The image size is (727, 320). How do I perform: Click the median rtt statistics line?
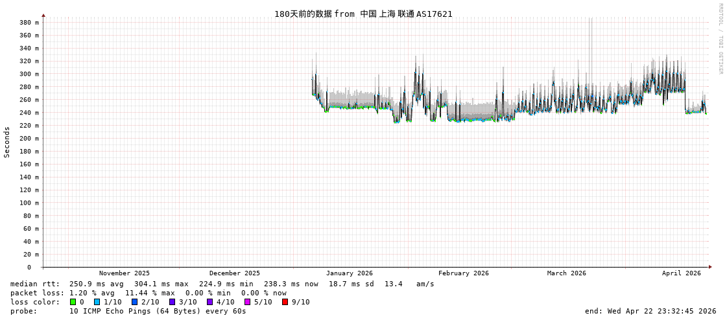[222, 284]
